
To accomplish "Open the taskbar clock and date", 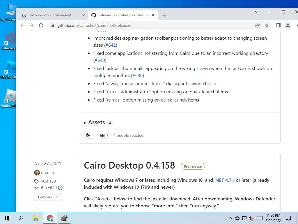I will click(x=273, y=218).
